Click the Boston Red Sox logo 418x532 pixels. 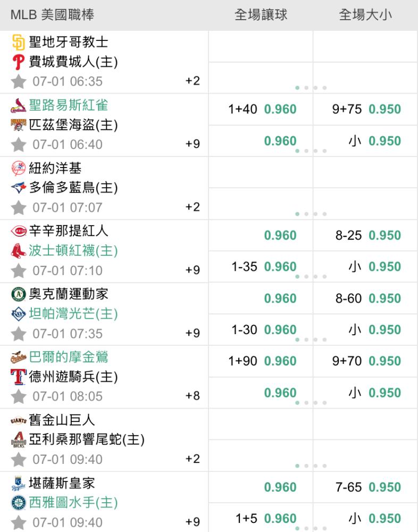point(18,251)
